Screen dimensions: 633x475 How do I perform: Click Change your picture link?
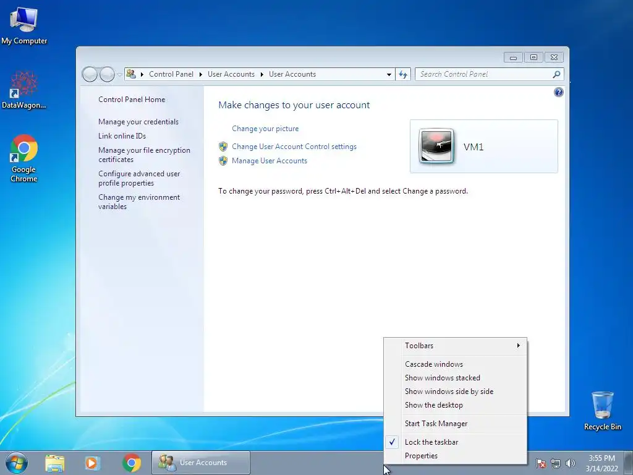click(265, 129)
